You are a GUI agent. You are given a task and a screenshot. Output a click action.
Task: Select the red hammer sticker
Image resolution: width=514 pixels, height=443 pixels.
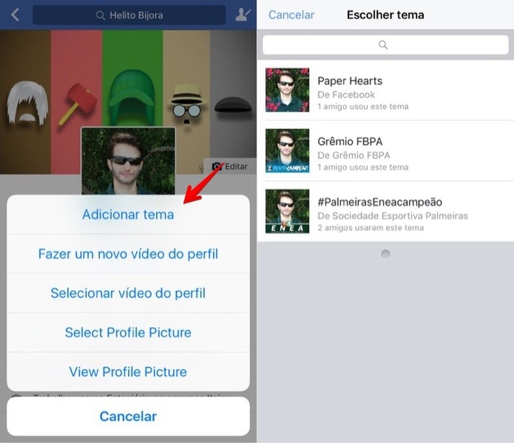pos(80,99)
